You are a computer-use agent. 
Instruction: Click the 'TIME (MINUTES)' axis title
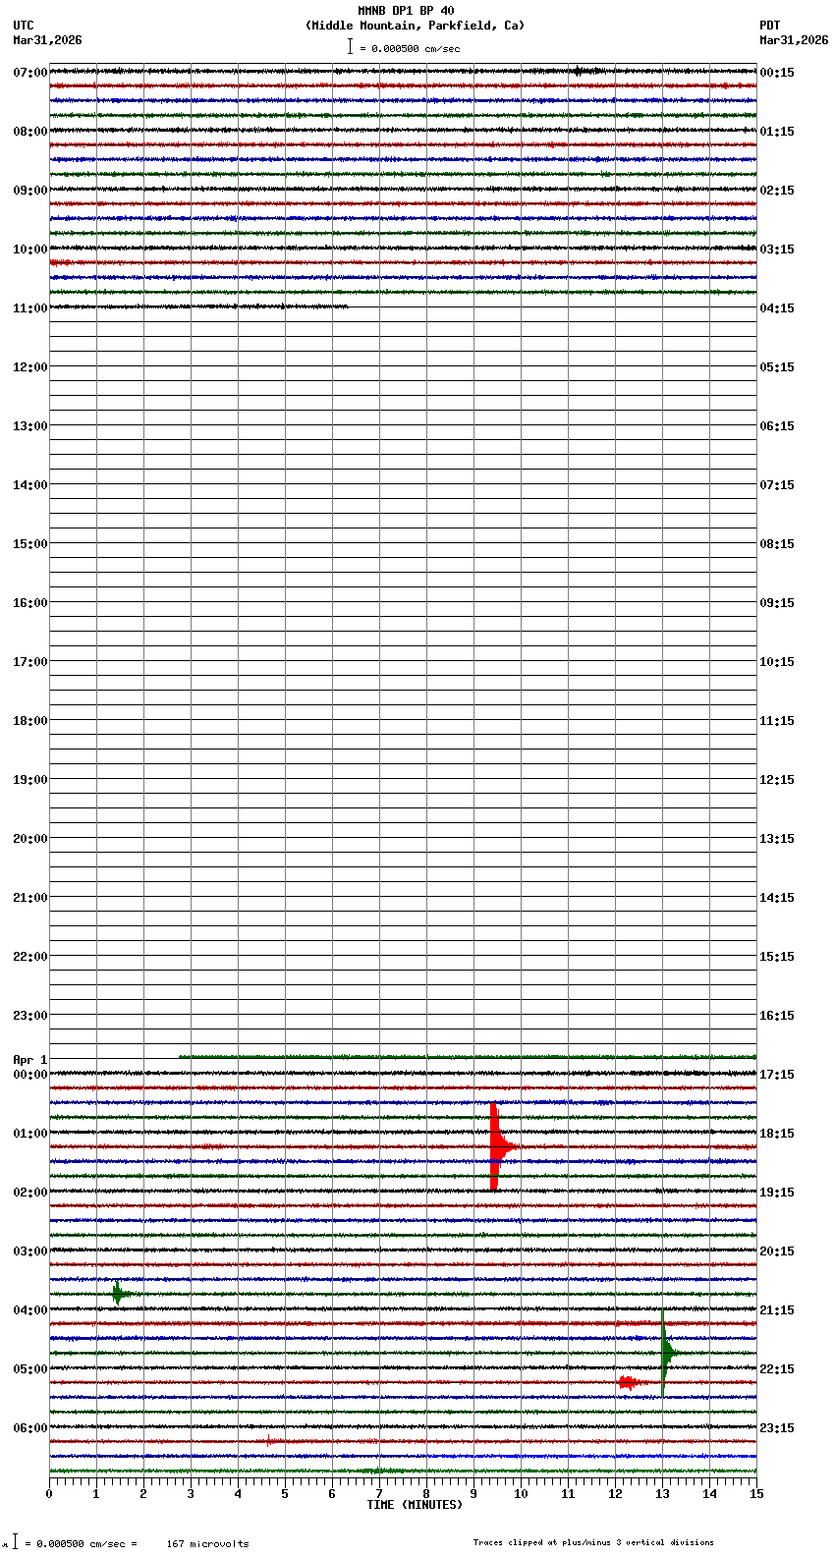(x=415, y=1505)
